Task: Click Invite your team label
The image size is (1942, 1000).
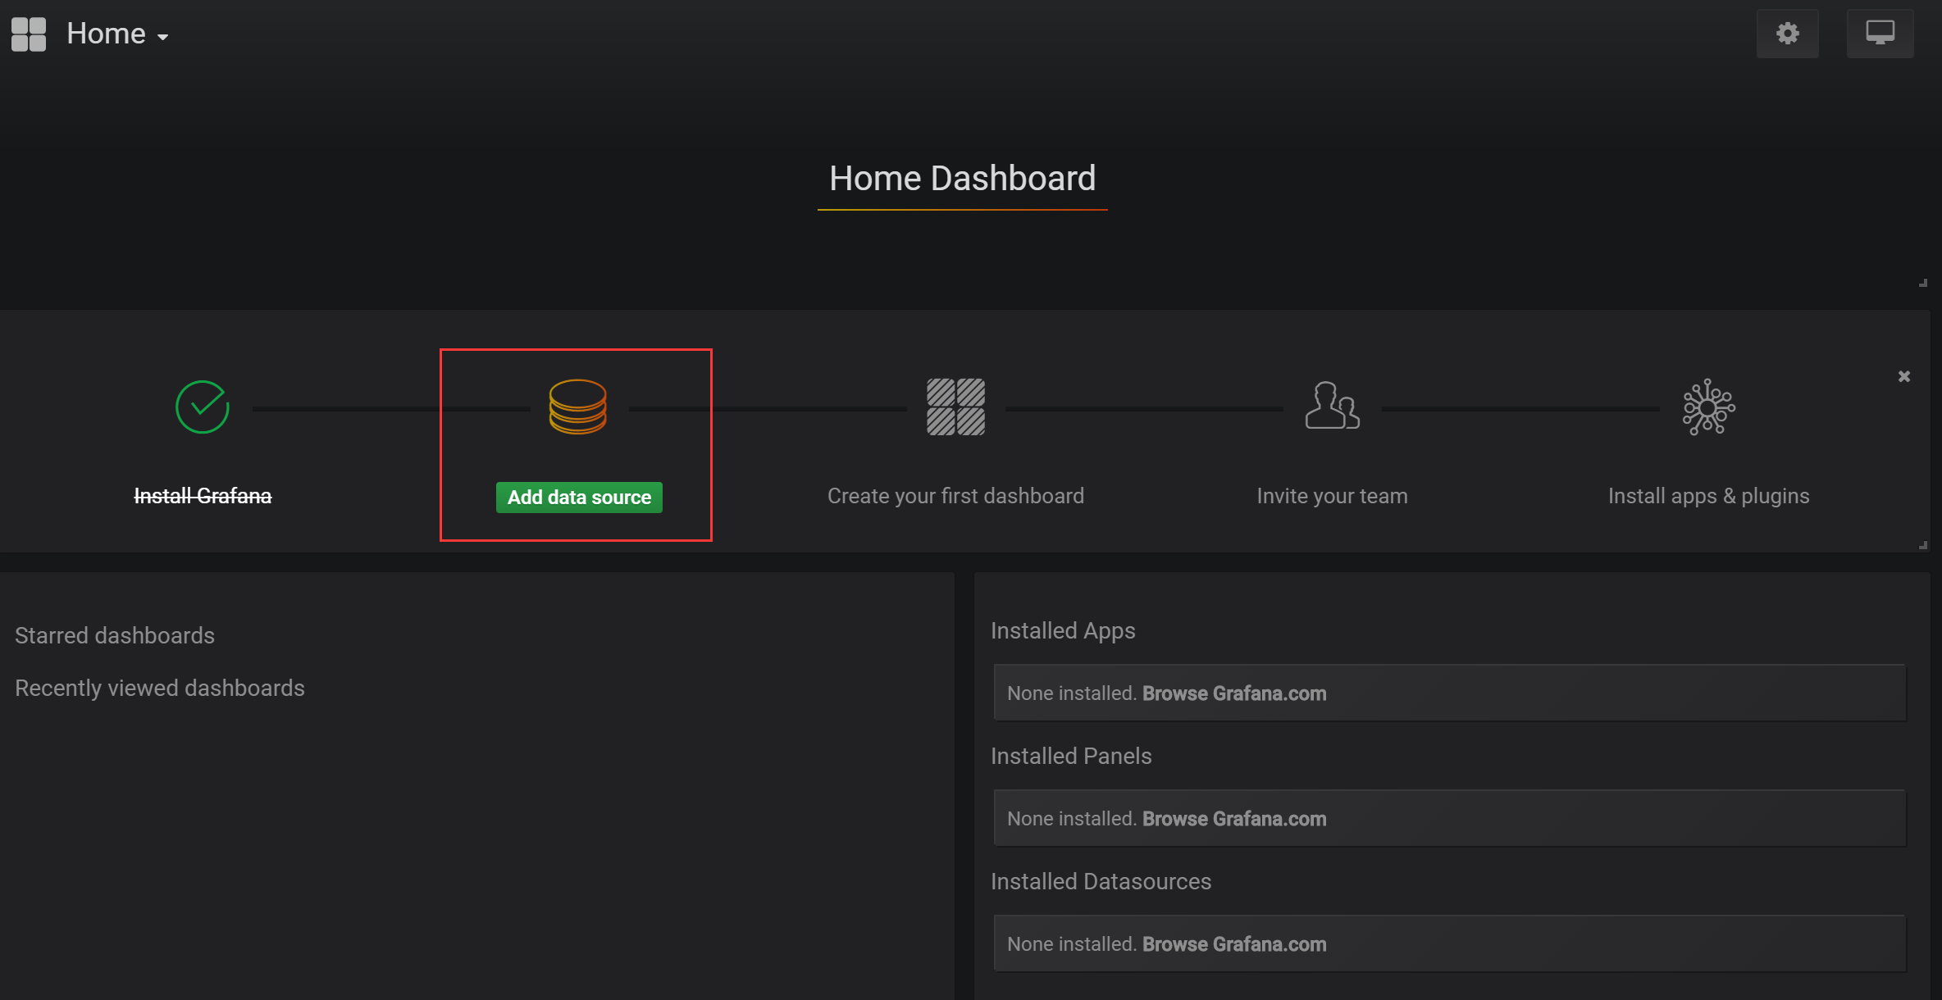Action: point(1332,496)
